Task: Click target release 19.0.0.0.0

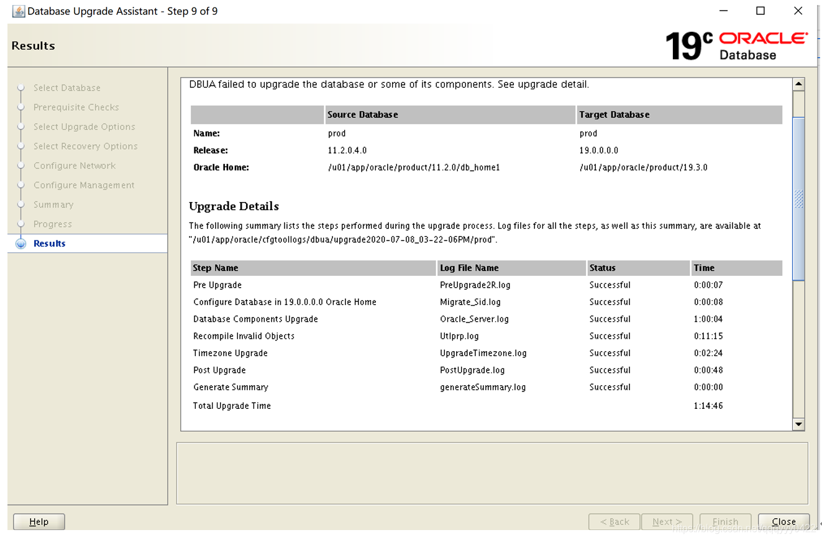Action: pyautogui.click(x=599, y=150)
